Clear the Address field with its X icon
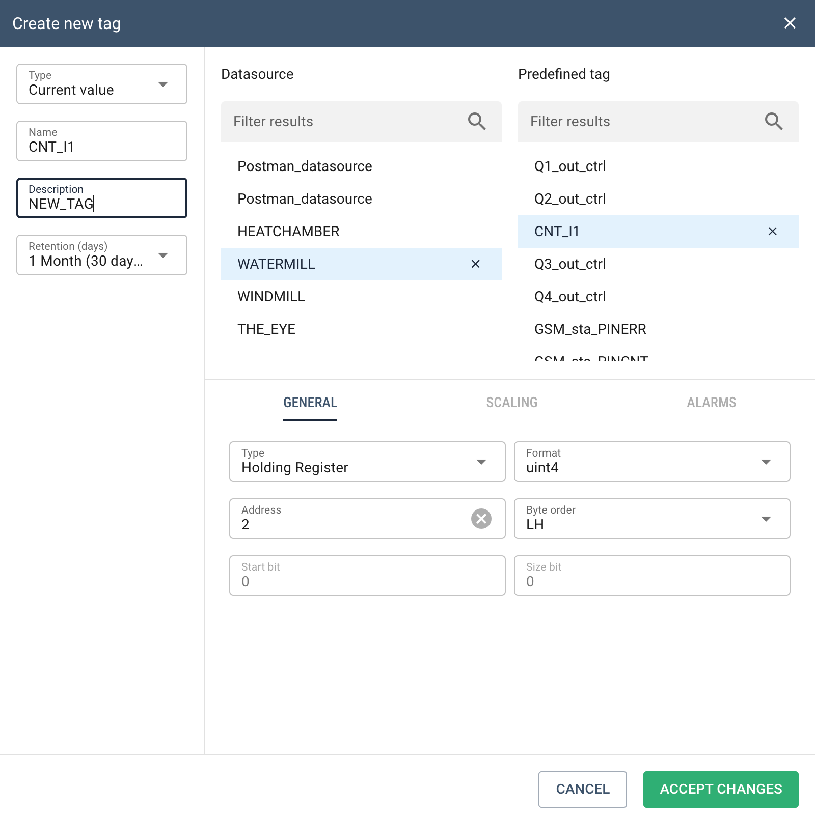The width and height of the screenshot is (815, 824). coord(481,519)
